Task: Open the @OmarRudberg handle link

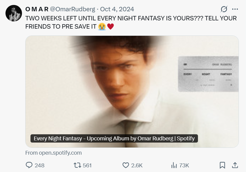Action: [x=72, y=9]
